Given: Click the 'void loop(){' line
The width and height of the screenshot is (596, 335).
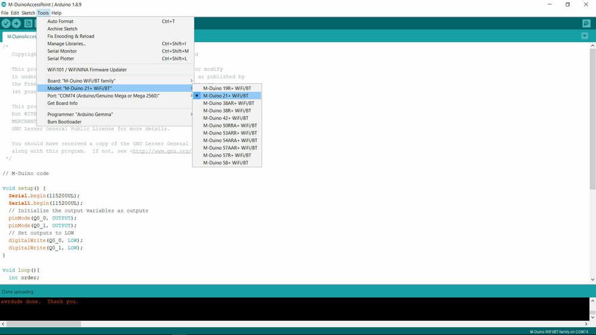Looking at the screenshot, I should point(21,270).
